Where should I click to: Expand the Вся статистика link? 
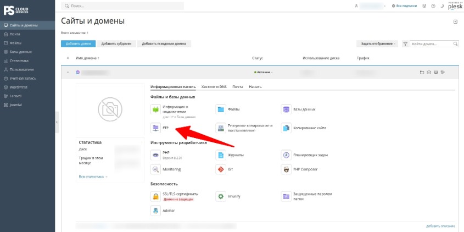click(93, 176)
